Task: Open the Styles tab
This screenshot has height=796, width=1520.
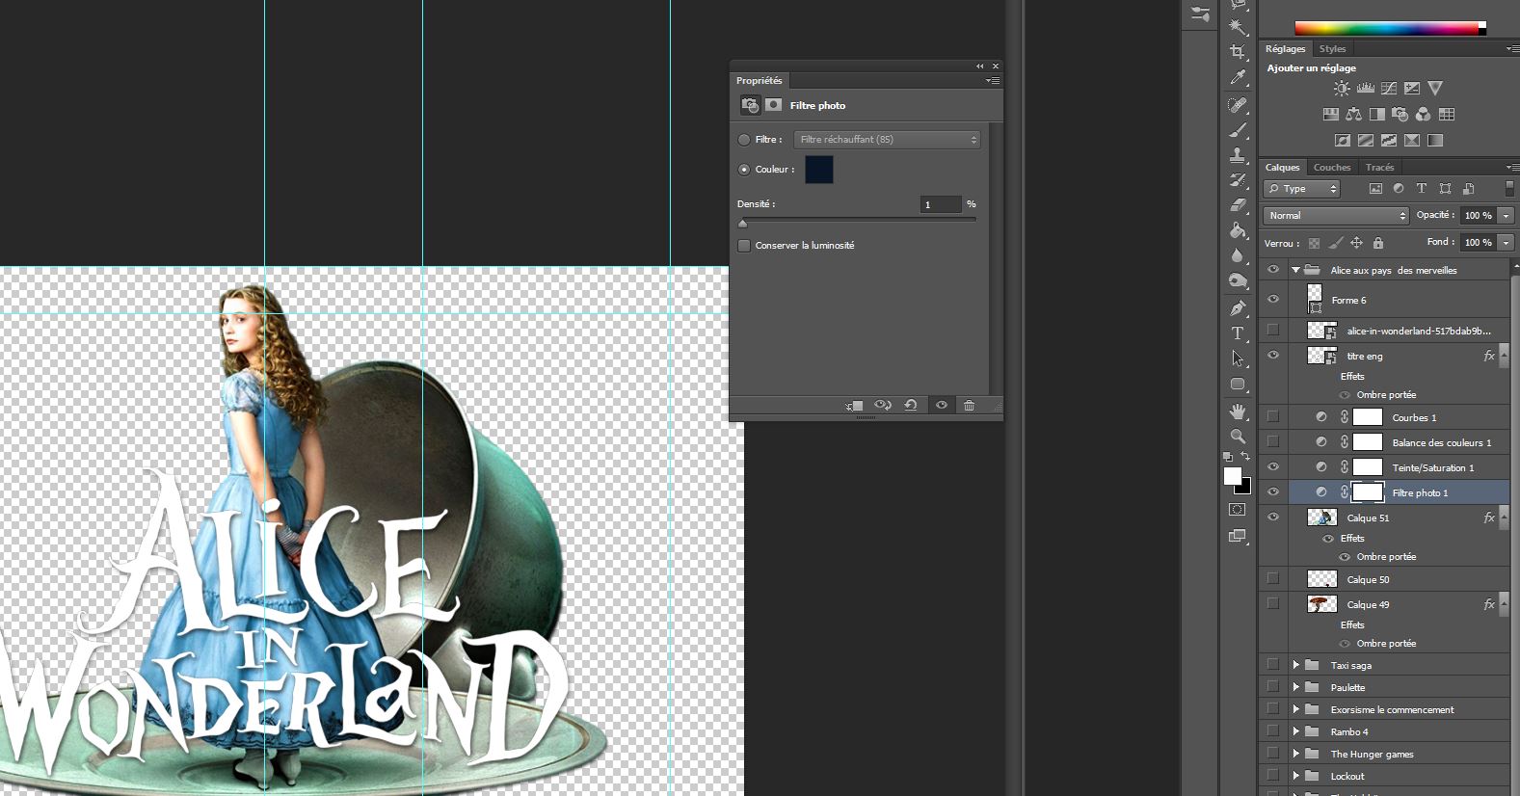Action: coord(1332,49)
